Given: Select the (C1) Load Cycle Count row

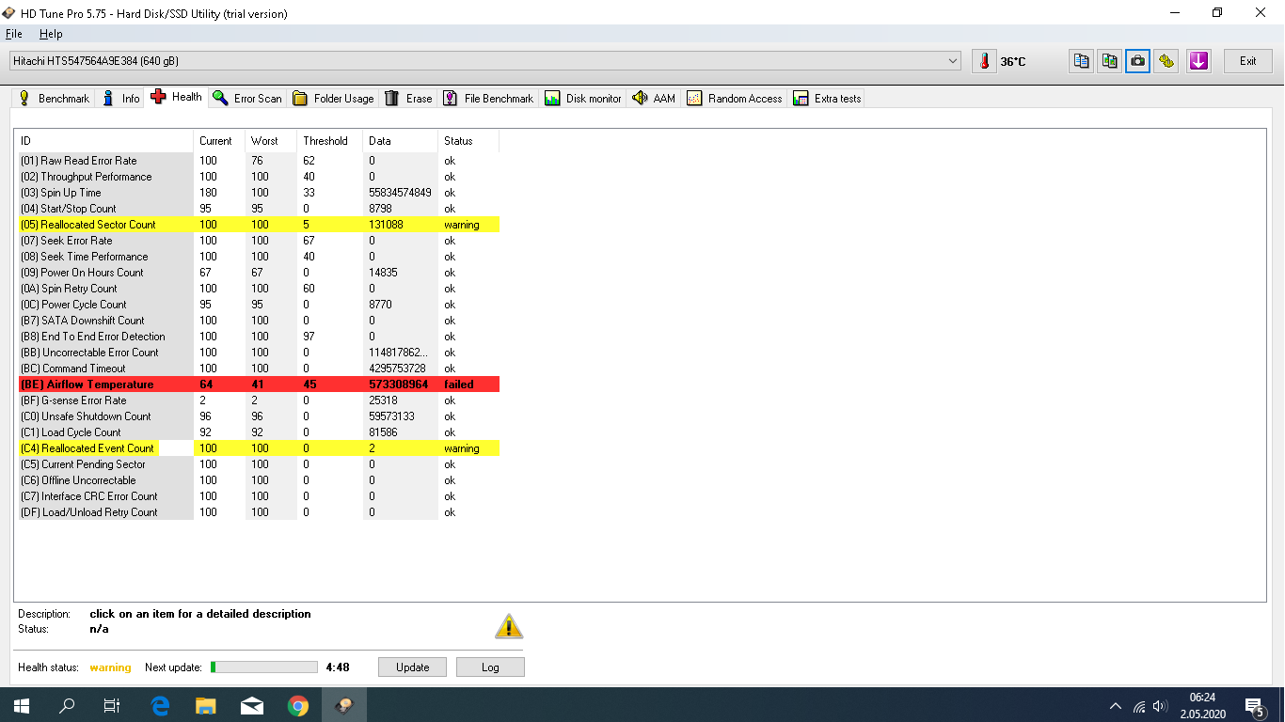Looking at the screenshot, I should [x=259, y=432].
